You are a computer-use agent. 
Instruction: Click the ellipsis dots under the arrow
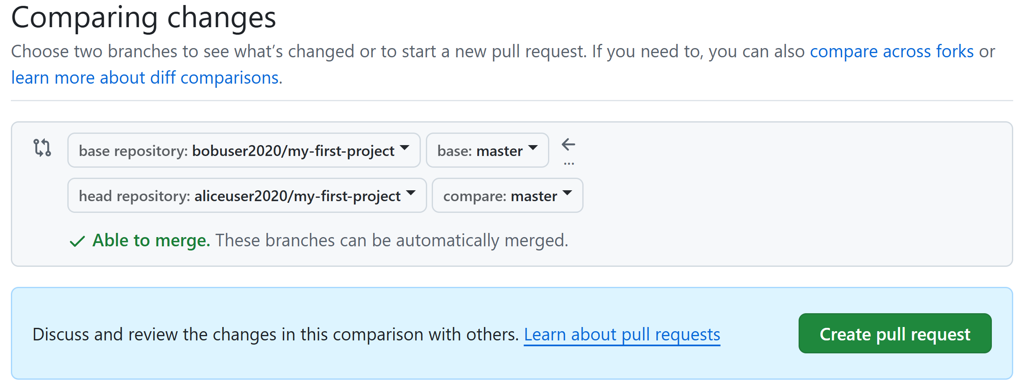coord(569,164)
